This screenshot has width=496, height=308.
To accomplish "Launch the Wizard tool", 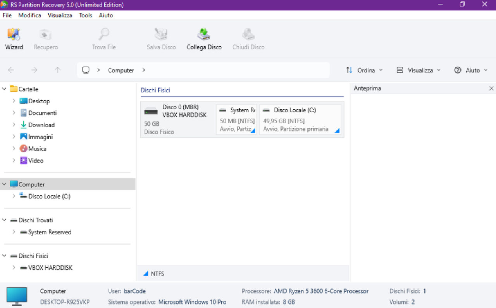I will 14,39.
